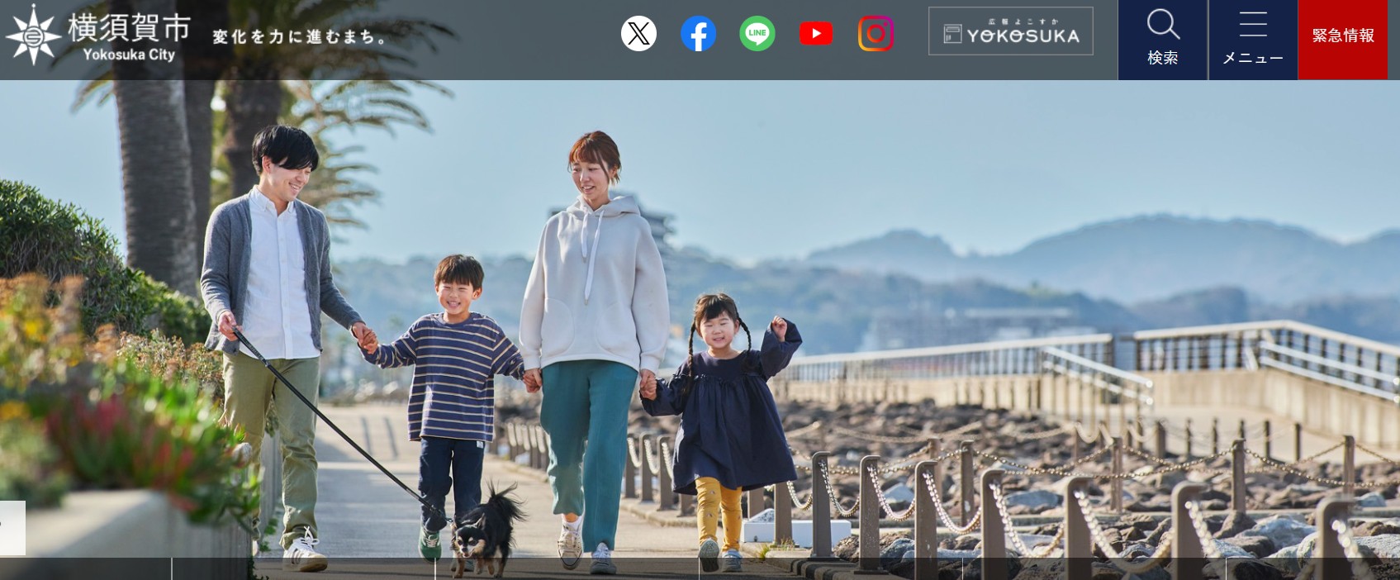Open the green LINE account icon
This screenshot has width=1400, height=580.
[757, 34]
